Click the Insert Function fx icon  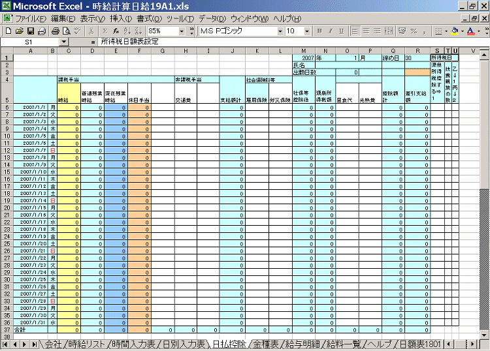tap(116, 31)
